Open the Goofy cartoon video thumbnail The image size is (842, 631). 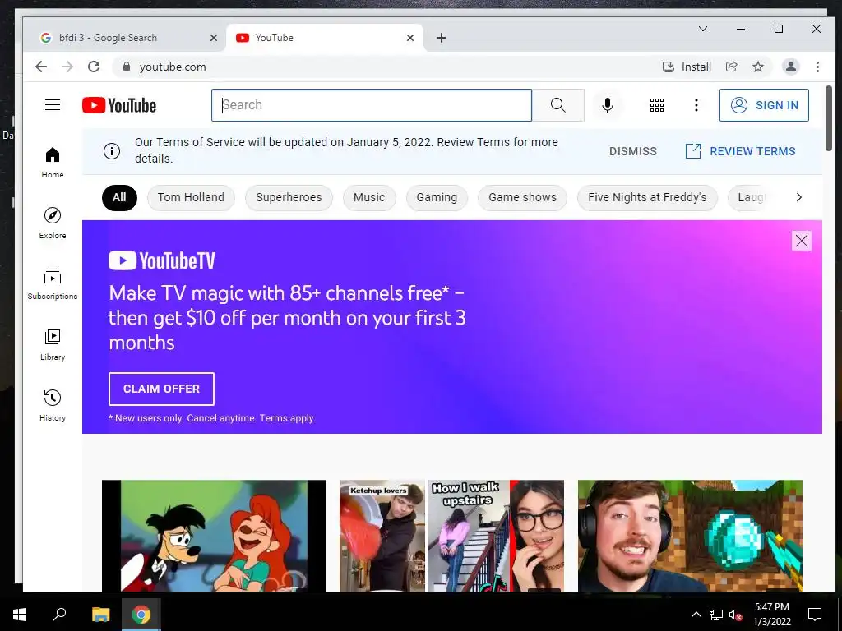(x=214, y=536)
